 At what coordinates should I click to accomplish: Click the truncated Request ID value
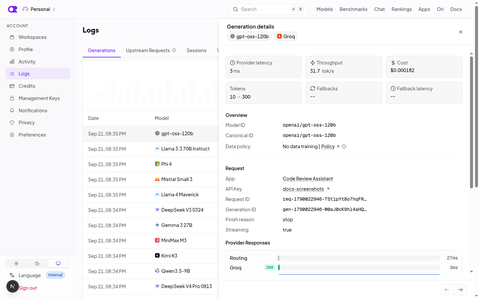(x=325, y=199)
